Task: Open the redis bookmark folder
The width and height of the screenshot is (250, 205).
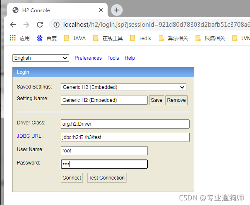Action: [x=140, y=38]
